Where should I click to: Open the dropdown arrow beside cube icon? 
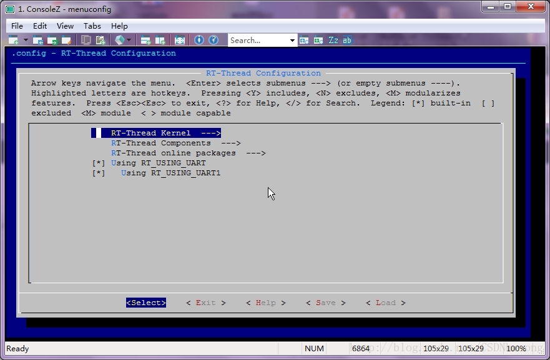coord(129,40)
